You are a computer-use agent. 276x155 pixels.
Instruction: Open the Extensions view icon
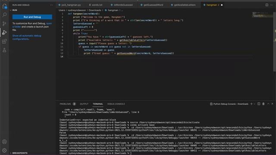(x=4, y=41)
